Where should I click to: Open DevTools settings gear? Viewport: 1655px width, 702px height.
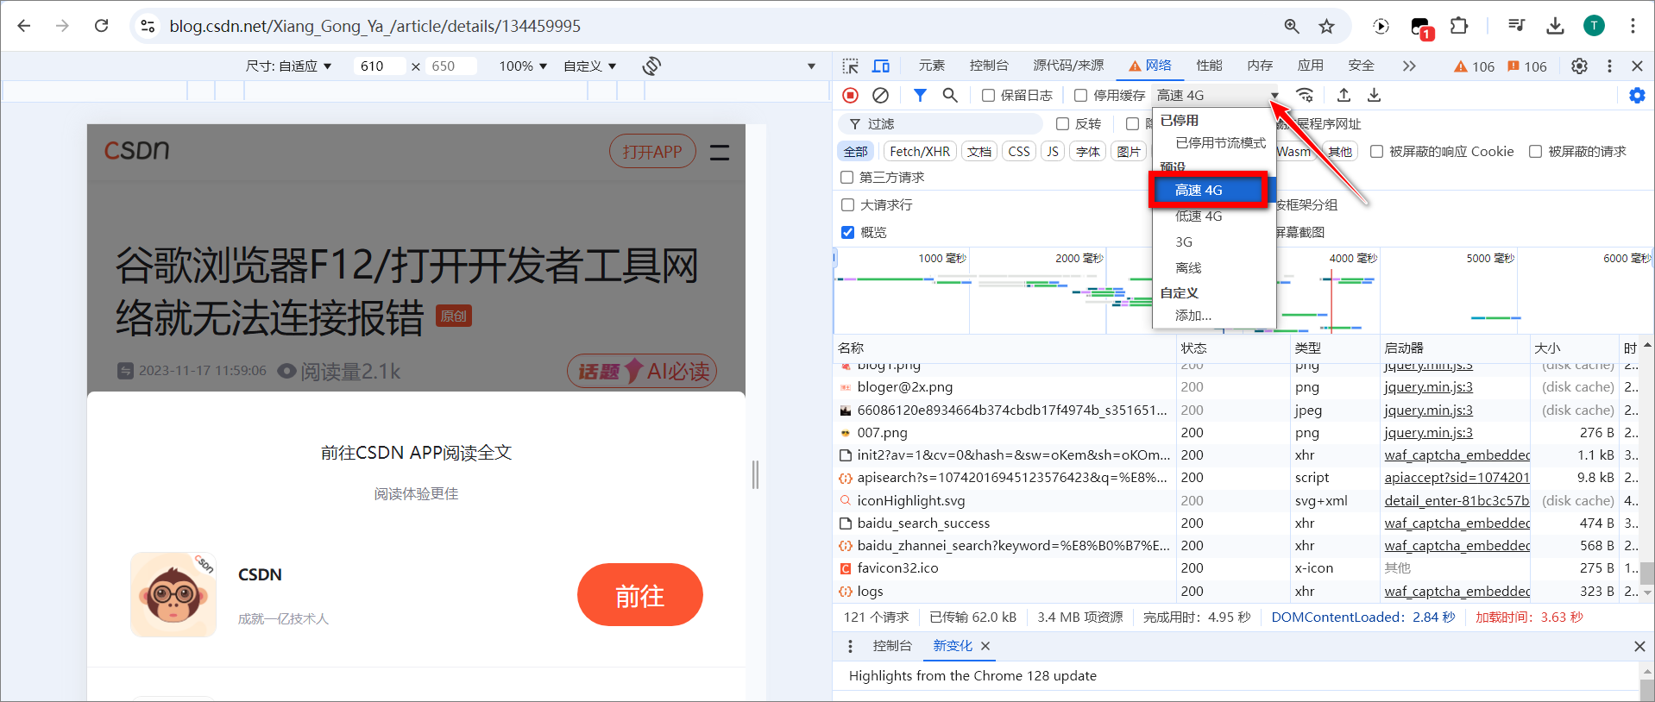pos(1579,66)
